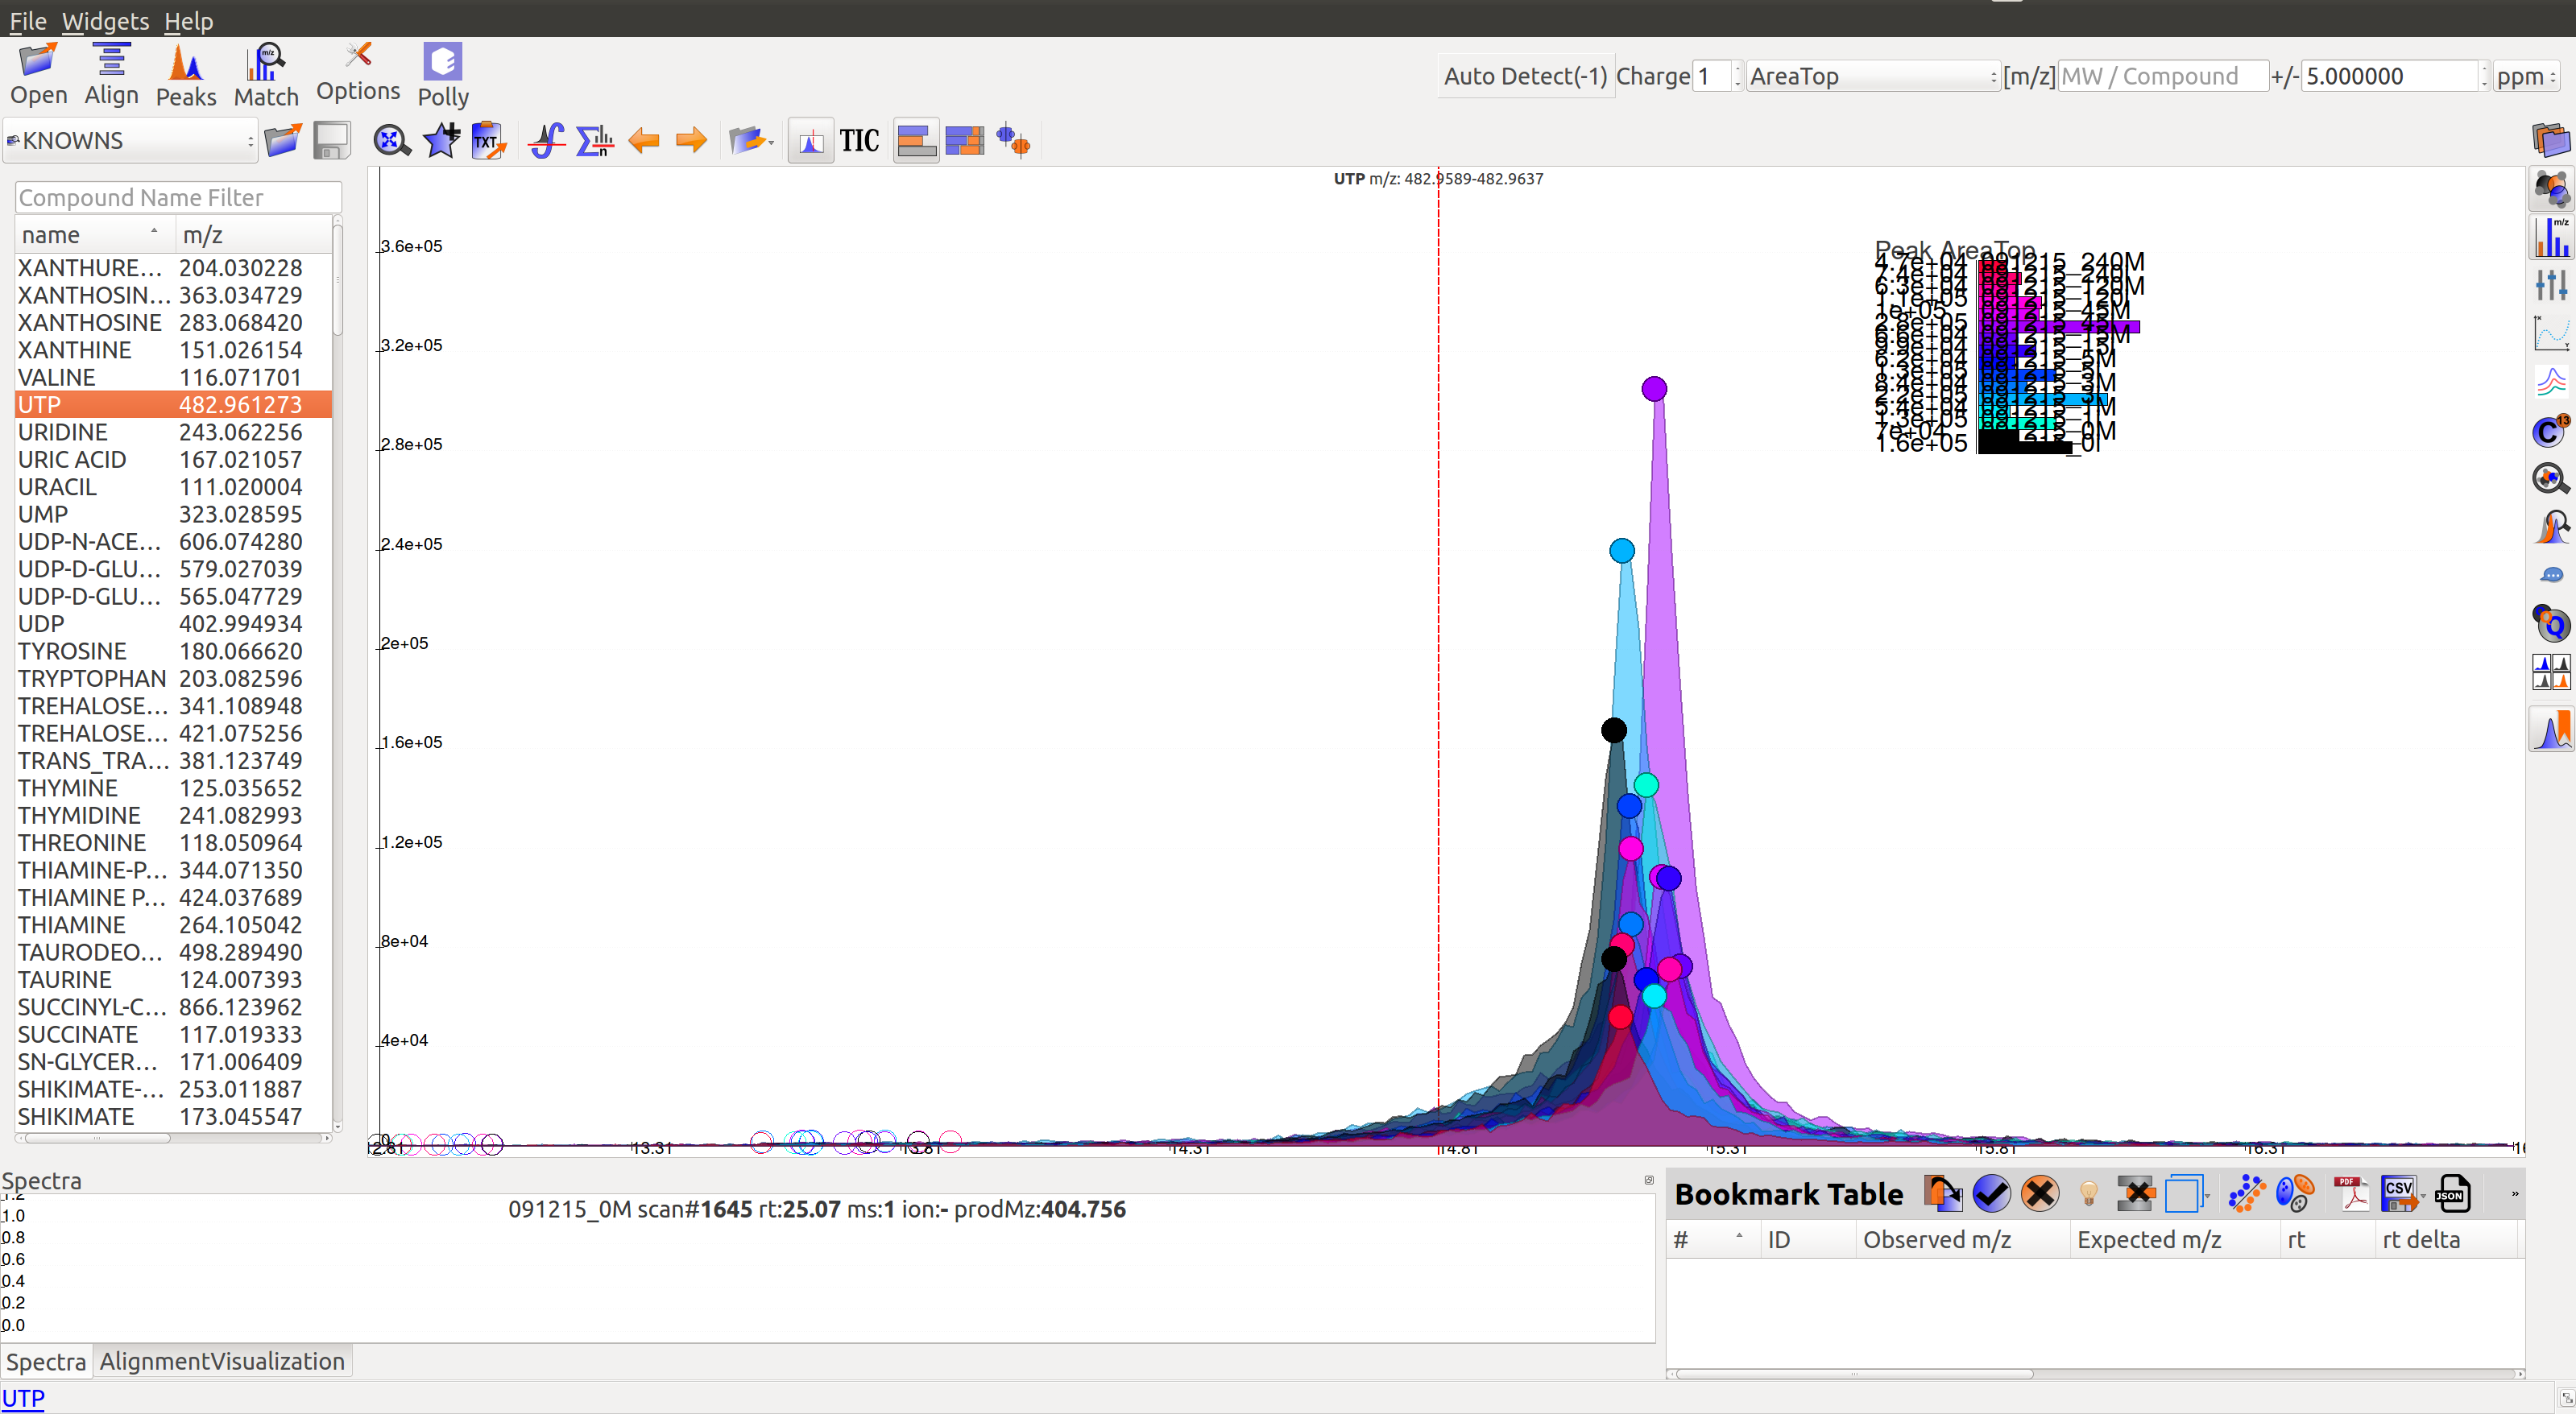Mark selected group as good with checkmark
Screen dimensions: 2576x1414
(x=1991, y=1193)
